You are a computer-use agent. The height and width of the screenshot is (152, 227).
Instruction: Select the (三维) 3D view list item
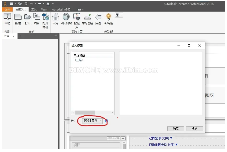pos(79,60)
